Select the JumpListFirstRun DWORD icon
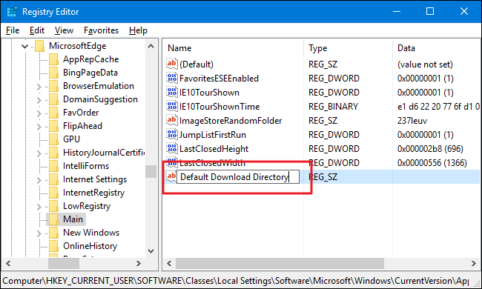This screenshot has height=289, width=482. pyautogui.click(x=172, y=134)
